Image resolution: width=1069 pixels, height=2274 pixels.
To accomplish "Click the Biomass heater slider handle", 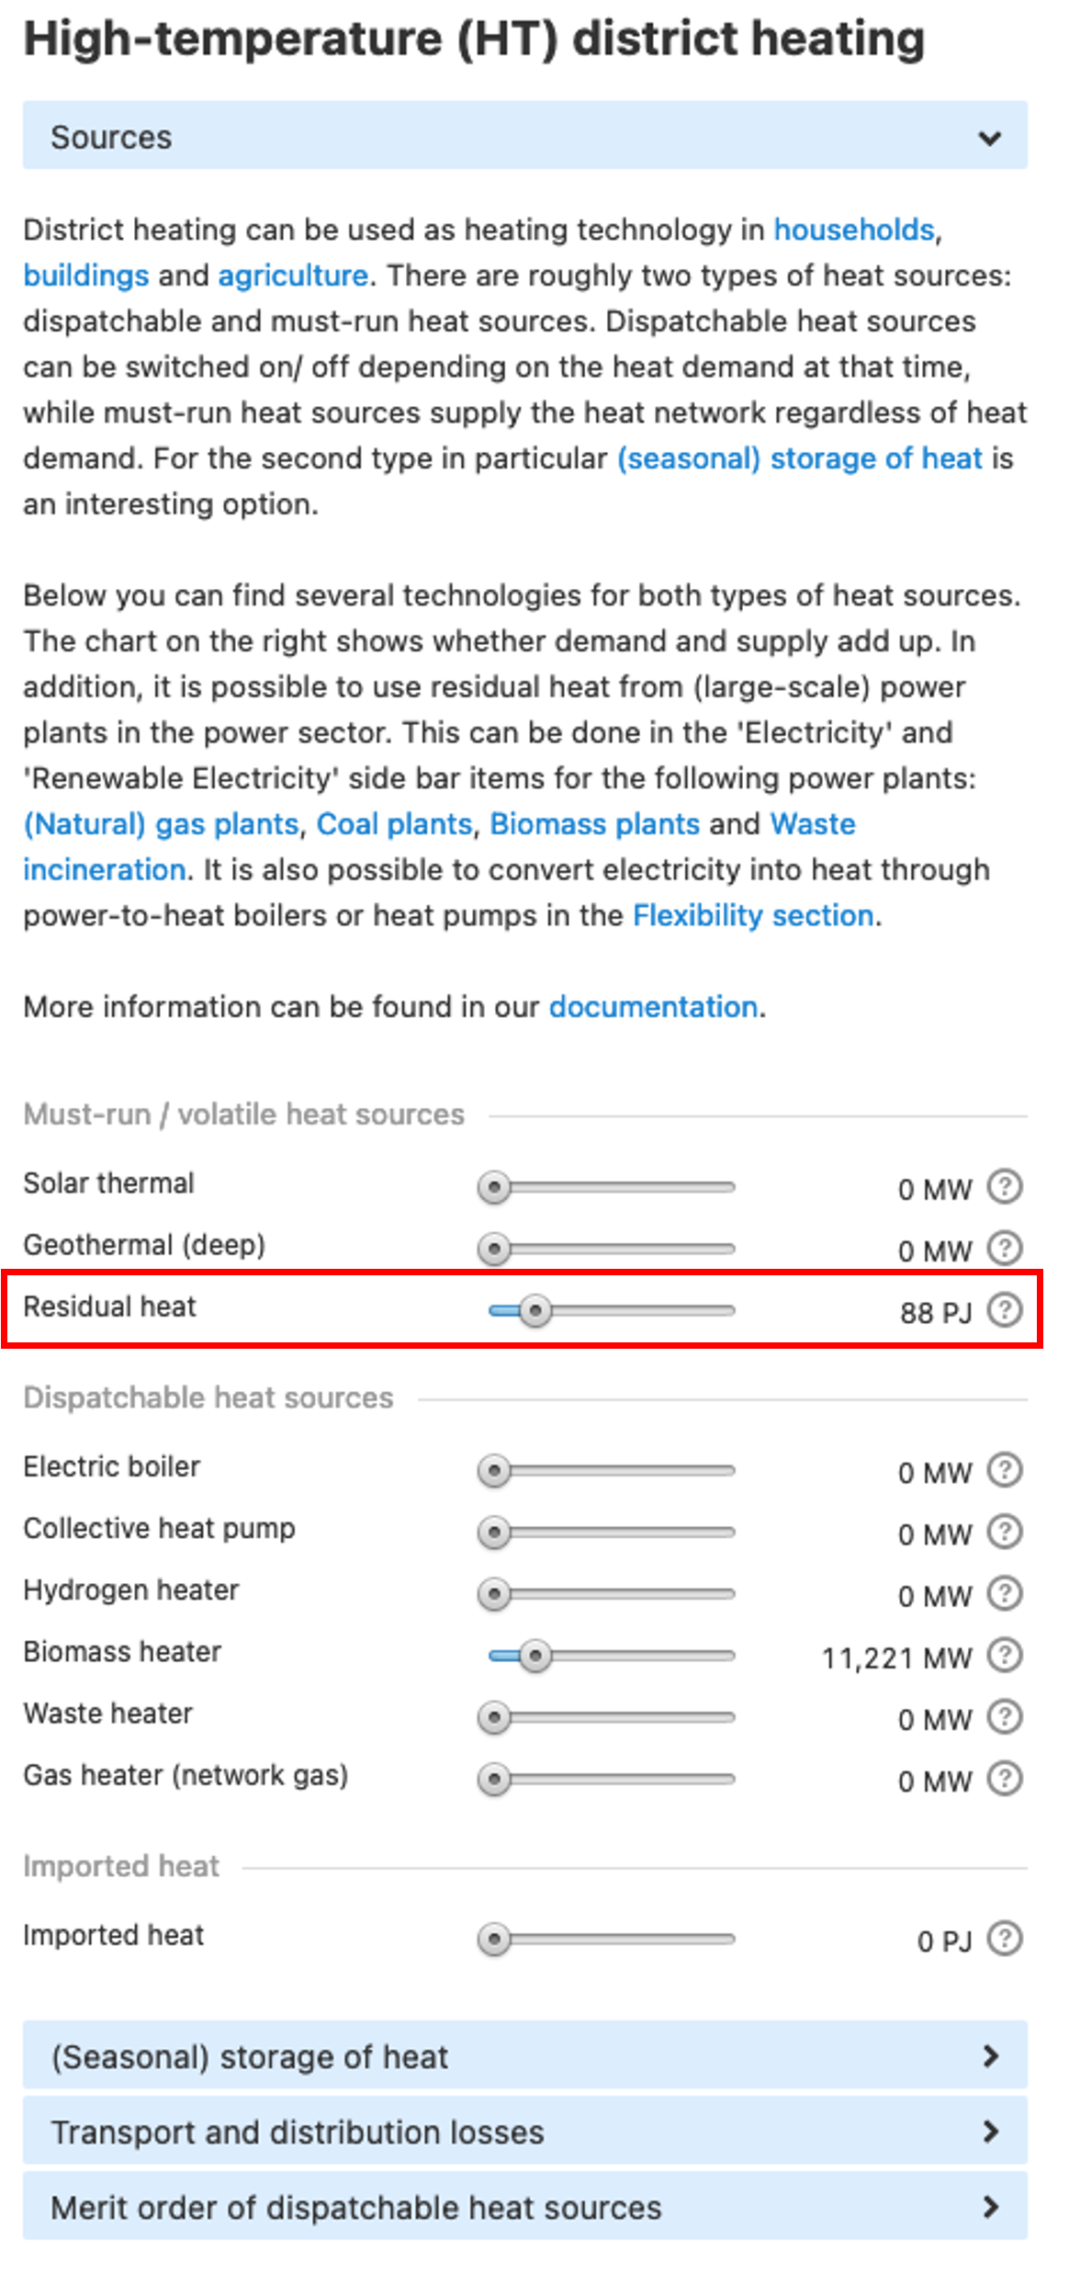I will pyautogui.click(x=535, y=1656).
